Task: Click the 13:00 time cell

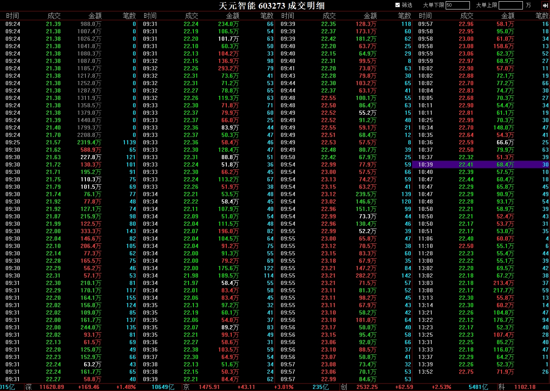Action: pos(426,261)
